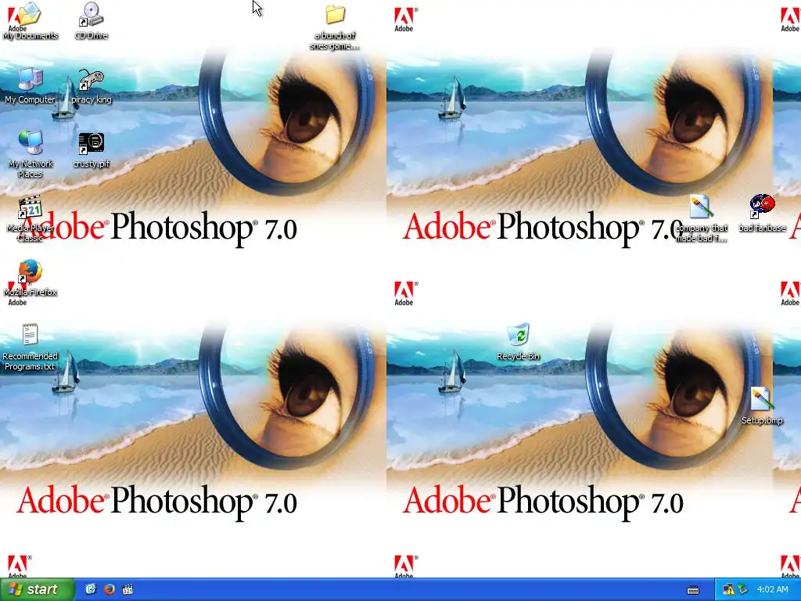
Task: Open the Start menu
Action: pos(38,589)
